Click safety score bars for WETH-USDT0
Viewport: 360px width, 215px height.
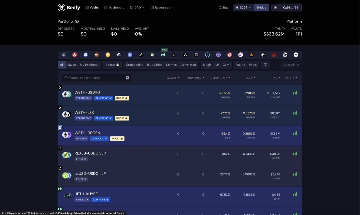[x=295, y=93]
